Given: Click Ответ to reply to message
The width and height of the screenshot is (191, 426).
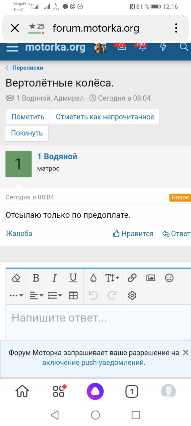Looking at the screenshot, I should pyautogui.click(x=176, y=234).
